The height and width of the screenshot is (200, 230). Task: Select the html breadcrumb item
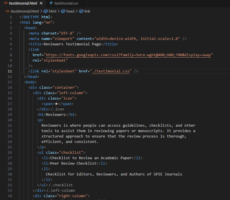[x=52, y=11]
